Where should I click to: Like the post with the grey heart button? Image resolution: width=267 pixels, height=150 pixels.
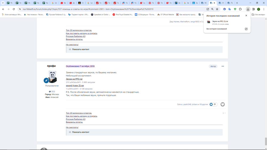222,104
